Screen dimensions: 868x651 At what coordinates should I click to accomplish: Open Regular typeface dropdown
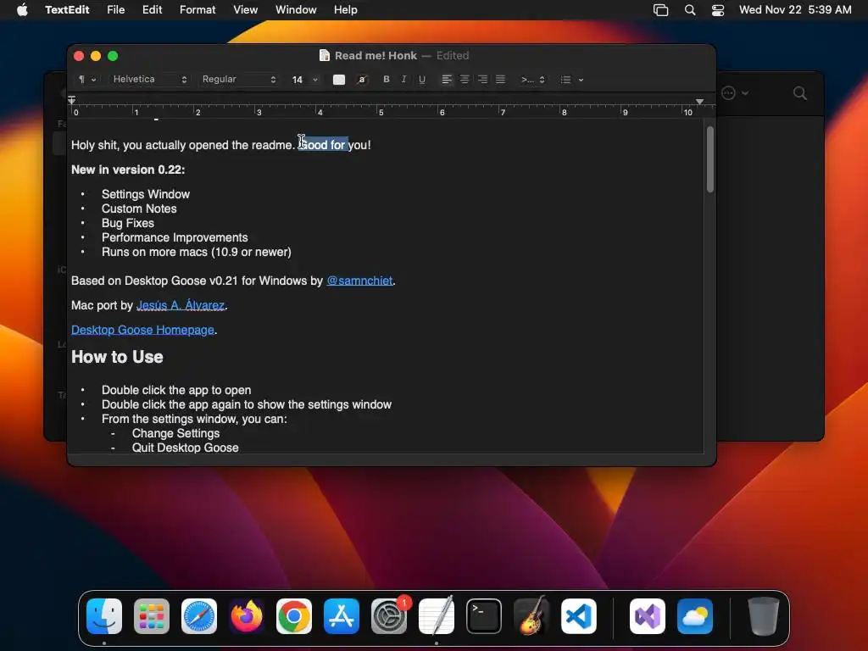238,79
